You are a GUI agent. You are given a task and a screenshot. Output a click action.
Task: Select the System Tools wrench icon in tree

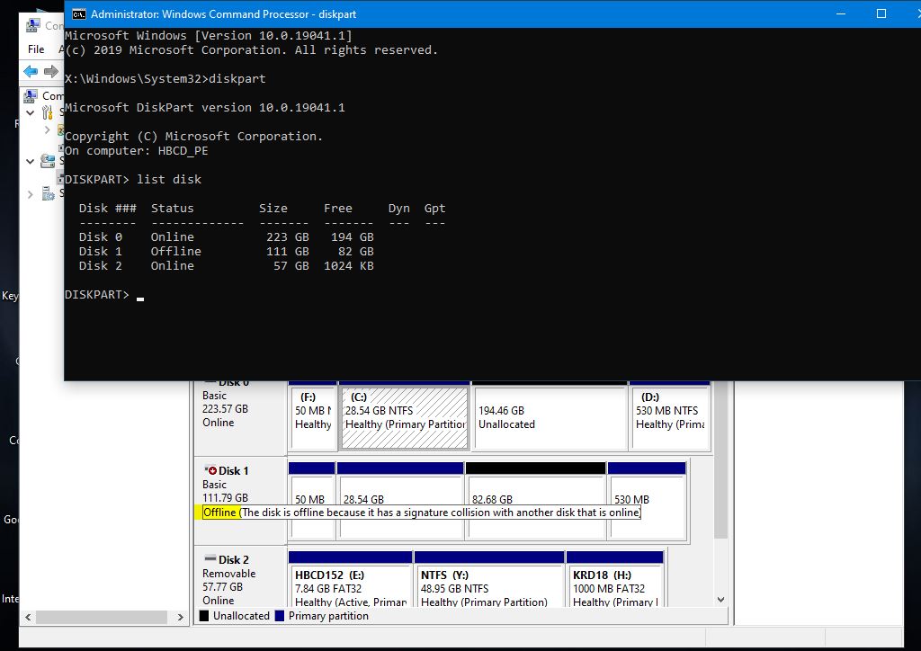click(x=47, y=112)
